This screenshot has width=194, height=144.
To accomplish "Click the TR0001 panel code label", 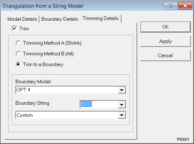I will 183,139.
